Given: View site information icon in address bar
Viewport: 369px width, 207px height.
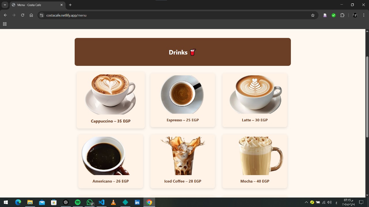Looking at the screenshot, I should click(42, 15).
